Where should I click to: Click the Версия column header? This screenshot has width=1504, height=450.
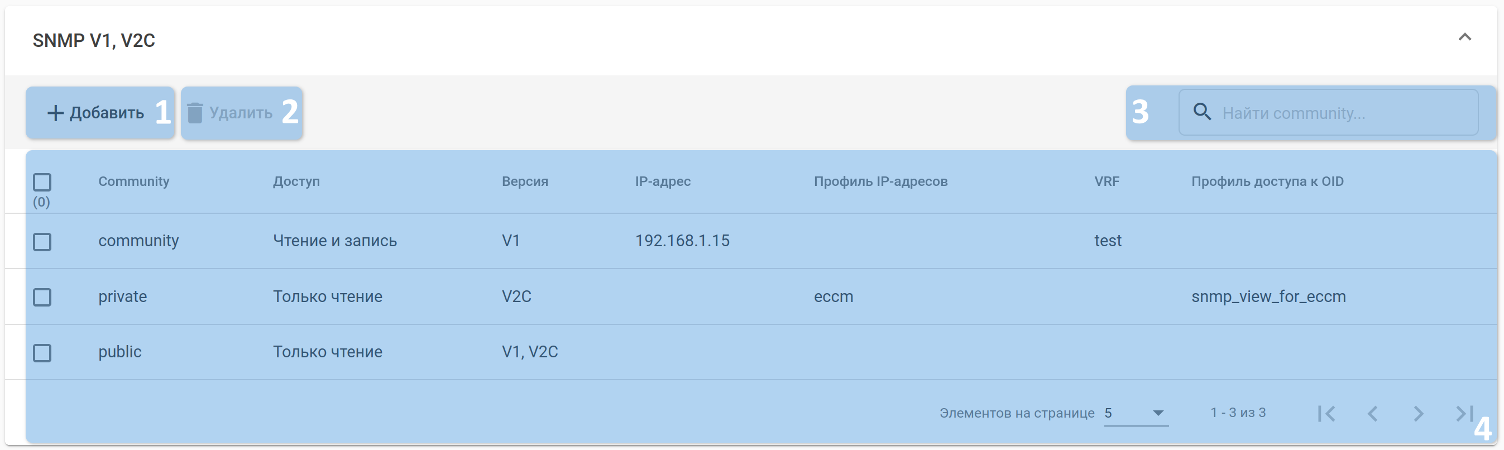(525, 181)
